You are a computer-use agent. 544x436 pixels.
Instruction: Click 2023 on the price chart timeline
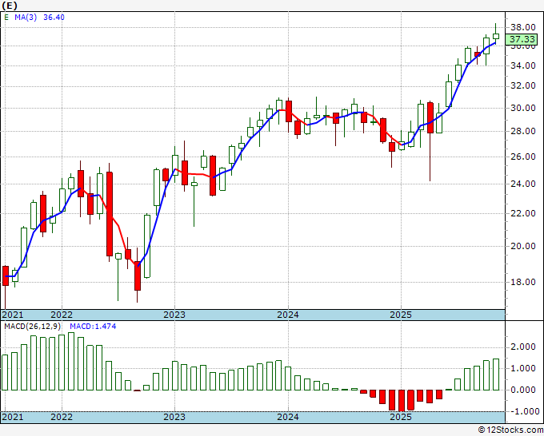click(174, 315)
